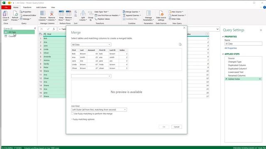Image resolution: width=266 pixels, height=149 pixels.
Task: Open the Advanced Editor
Action: tap(28, 15)
